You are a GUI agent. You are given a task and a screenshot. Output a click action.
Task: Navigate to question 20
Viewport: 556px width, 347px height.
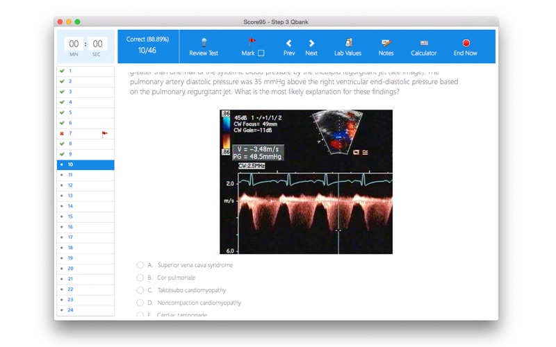coord(85,269)
